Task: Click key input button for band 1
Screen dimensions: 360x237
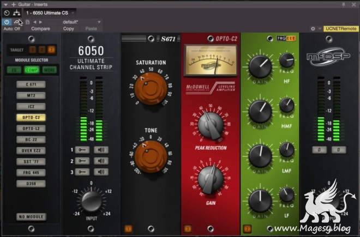Action: pos(82,150)
